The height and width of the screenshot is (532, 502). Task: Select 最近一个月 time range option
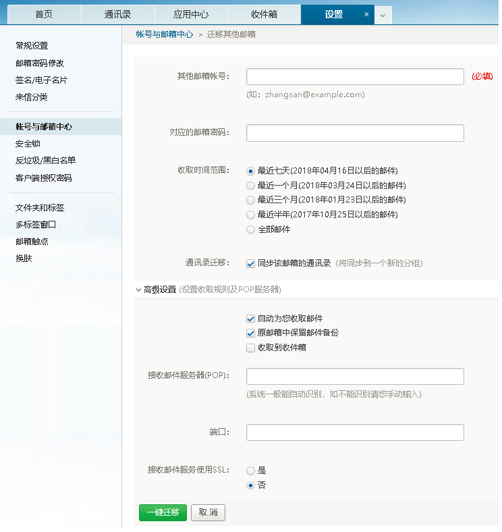[x=251, y=185]
